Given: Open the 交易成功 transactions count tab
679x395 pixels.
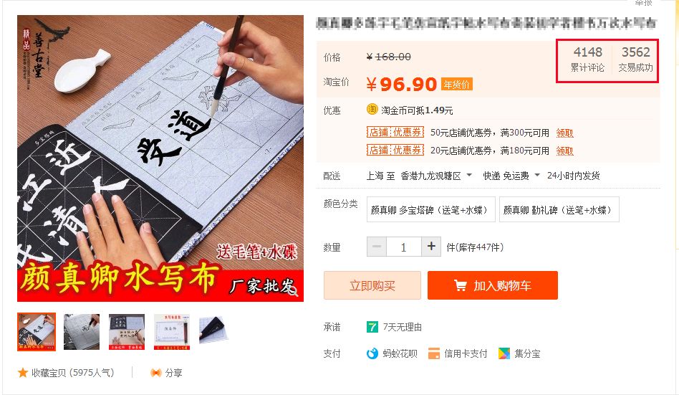Looking at the screenshot, I should [x=635, y=60].
